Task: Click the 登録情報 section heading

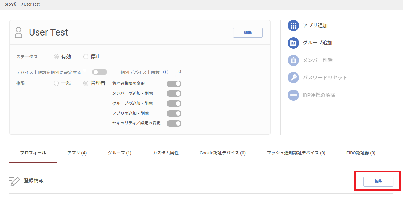Action: coord(34,181)
